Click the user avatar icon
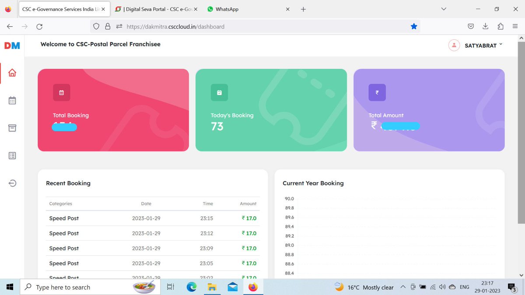Screen dimensions: 525x295 (454, 45)
